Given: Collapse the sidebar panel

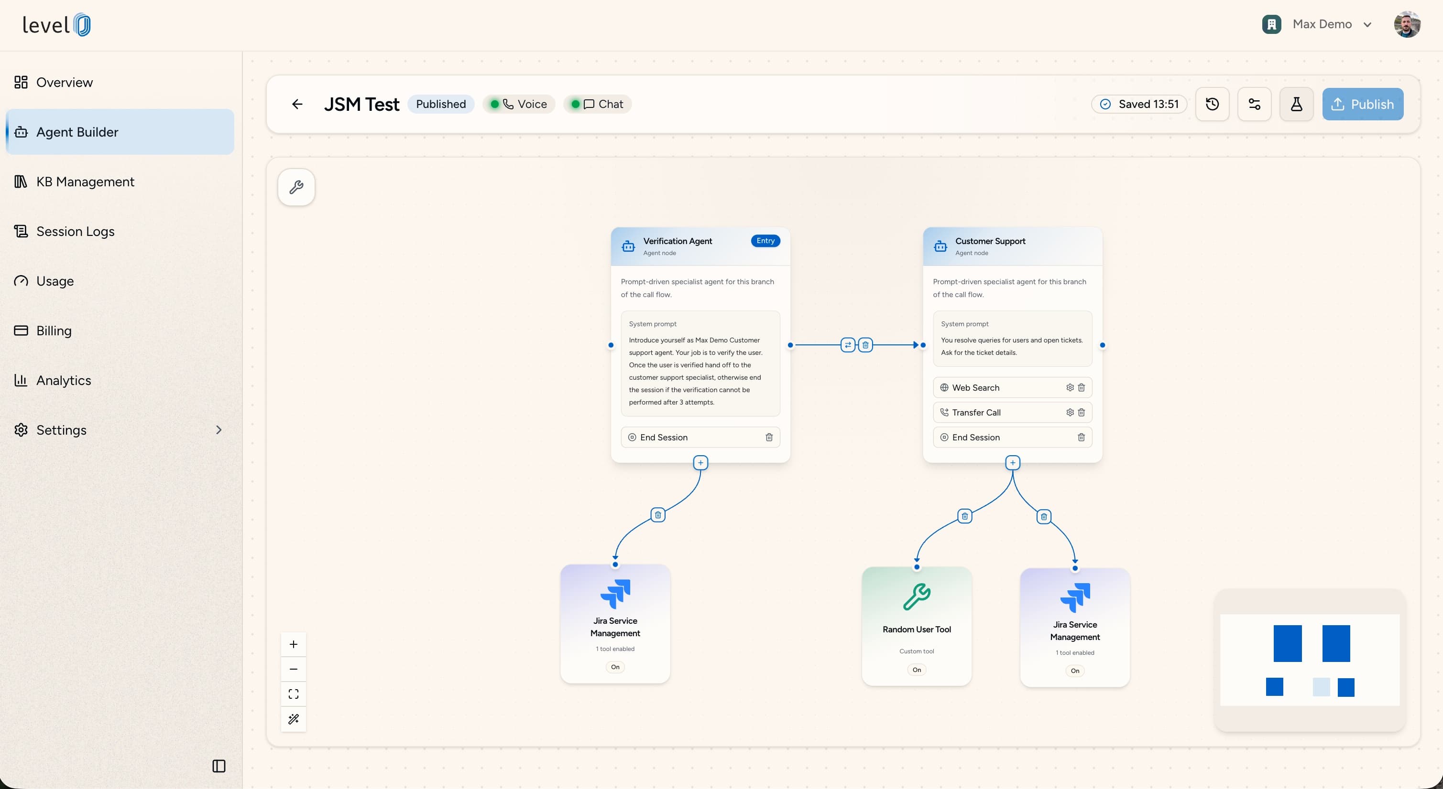Looking at the screenshot, I should coord(219,766).
